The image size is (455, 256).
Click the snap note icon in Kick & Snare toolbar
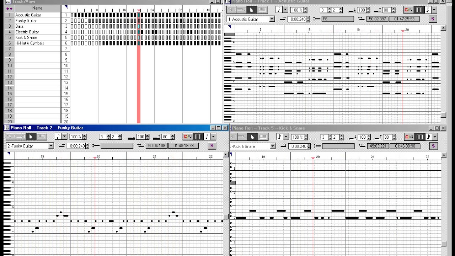click(x=429, y=137)
